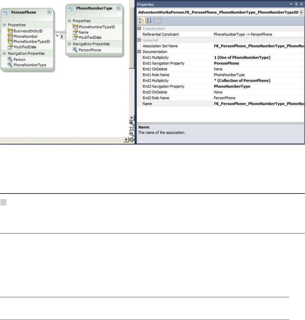Collapse Navigation Properties section of PersonPhone
The height and width of the screenshot is (320, 305).
point(4,53)
